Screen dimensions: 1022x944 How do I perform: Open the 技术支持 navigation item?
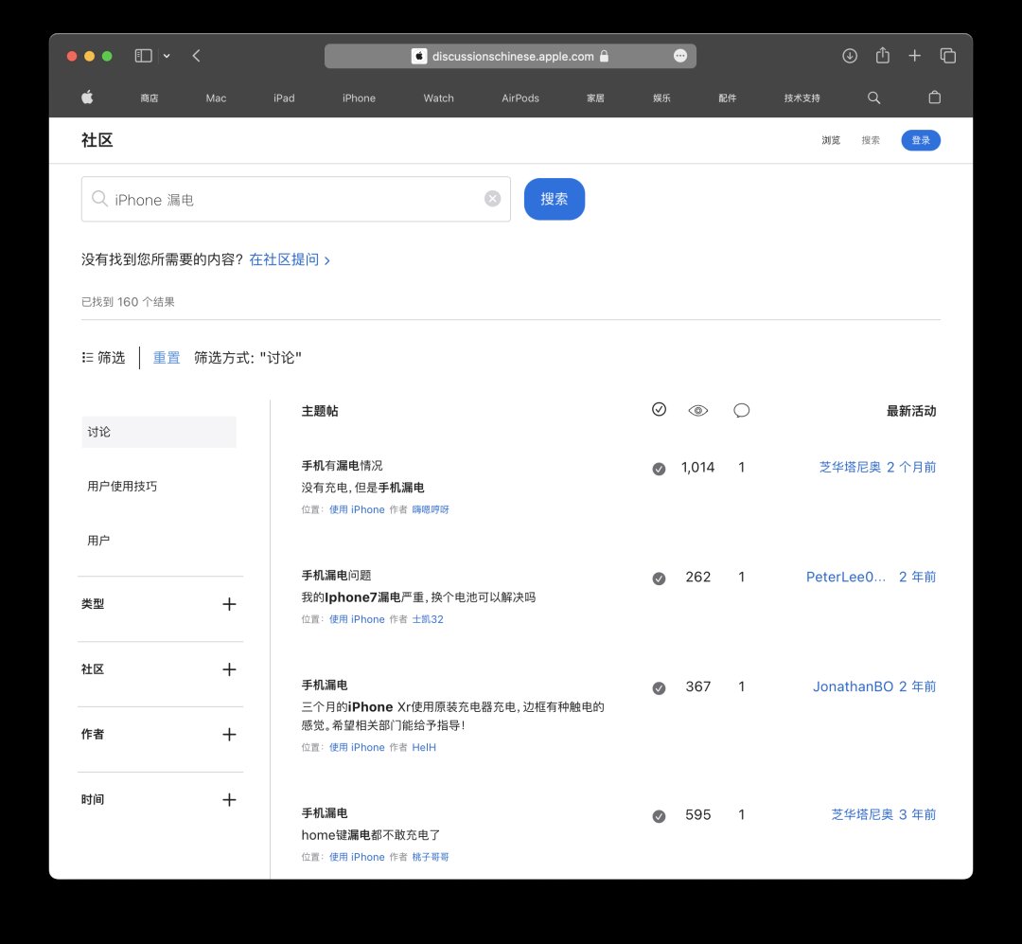click(802, 98)
